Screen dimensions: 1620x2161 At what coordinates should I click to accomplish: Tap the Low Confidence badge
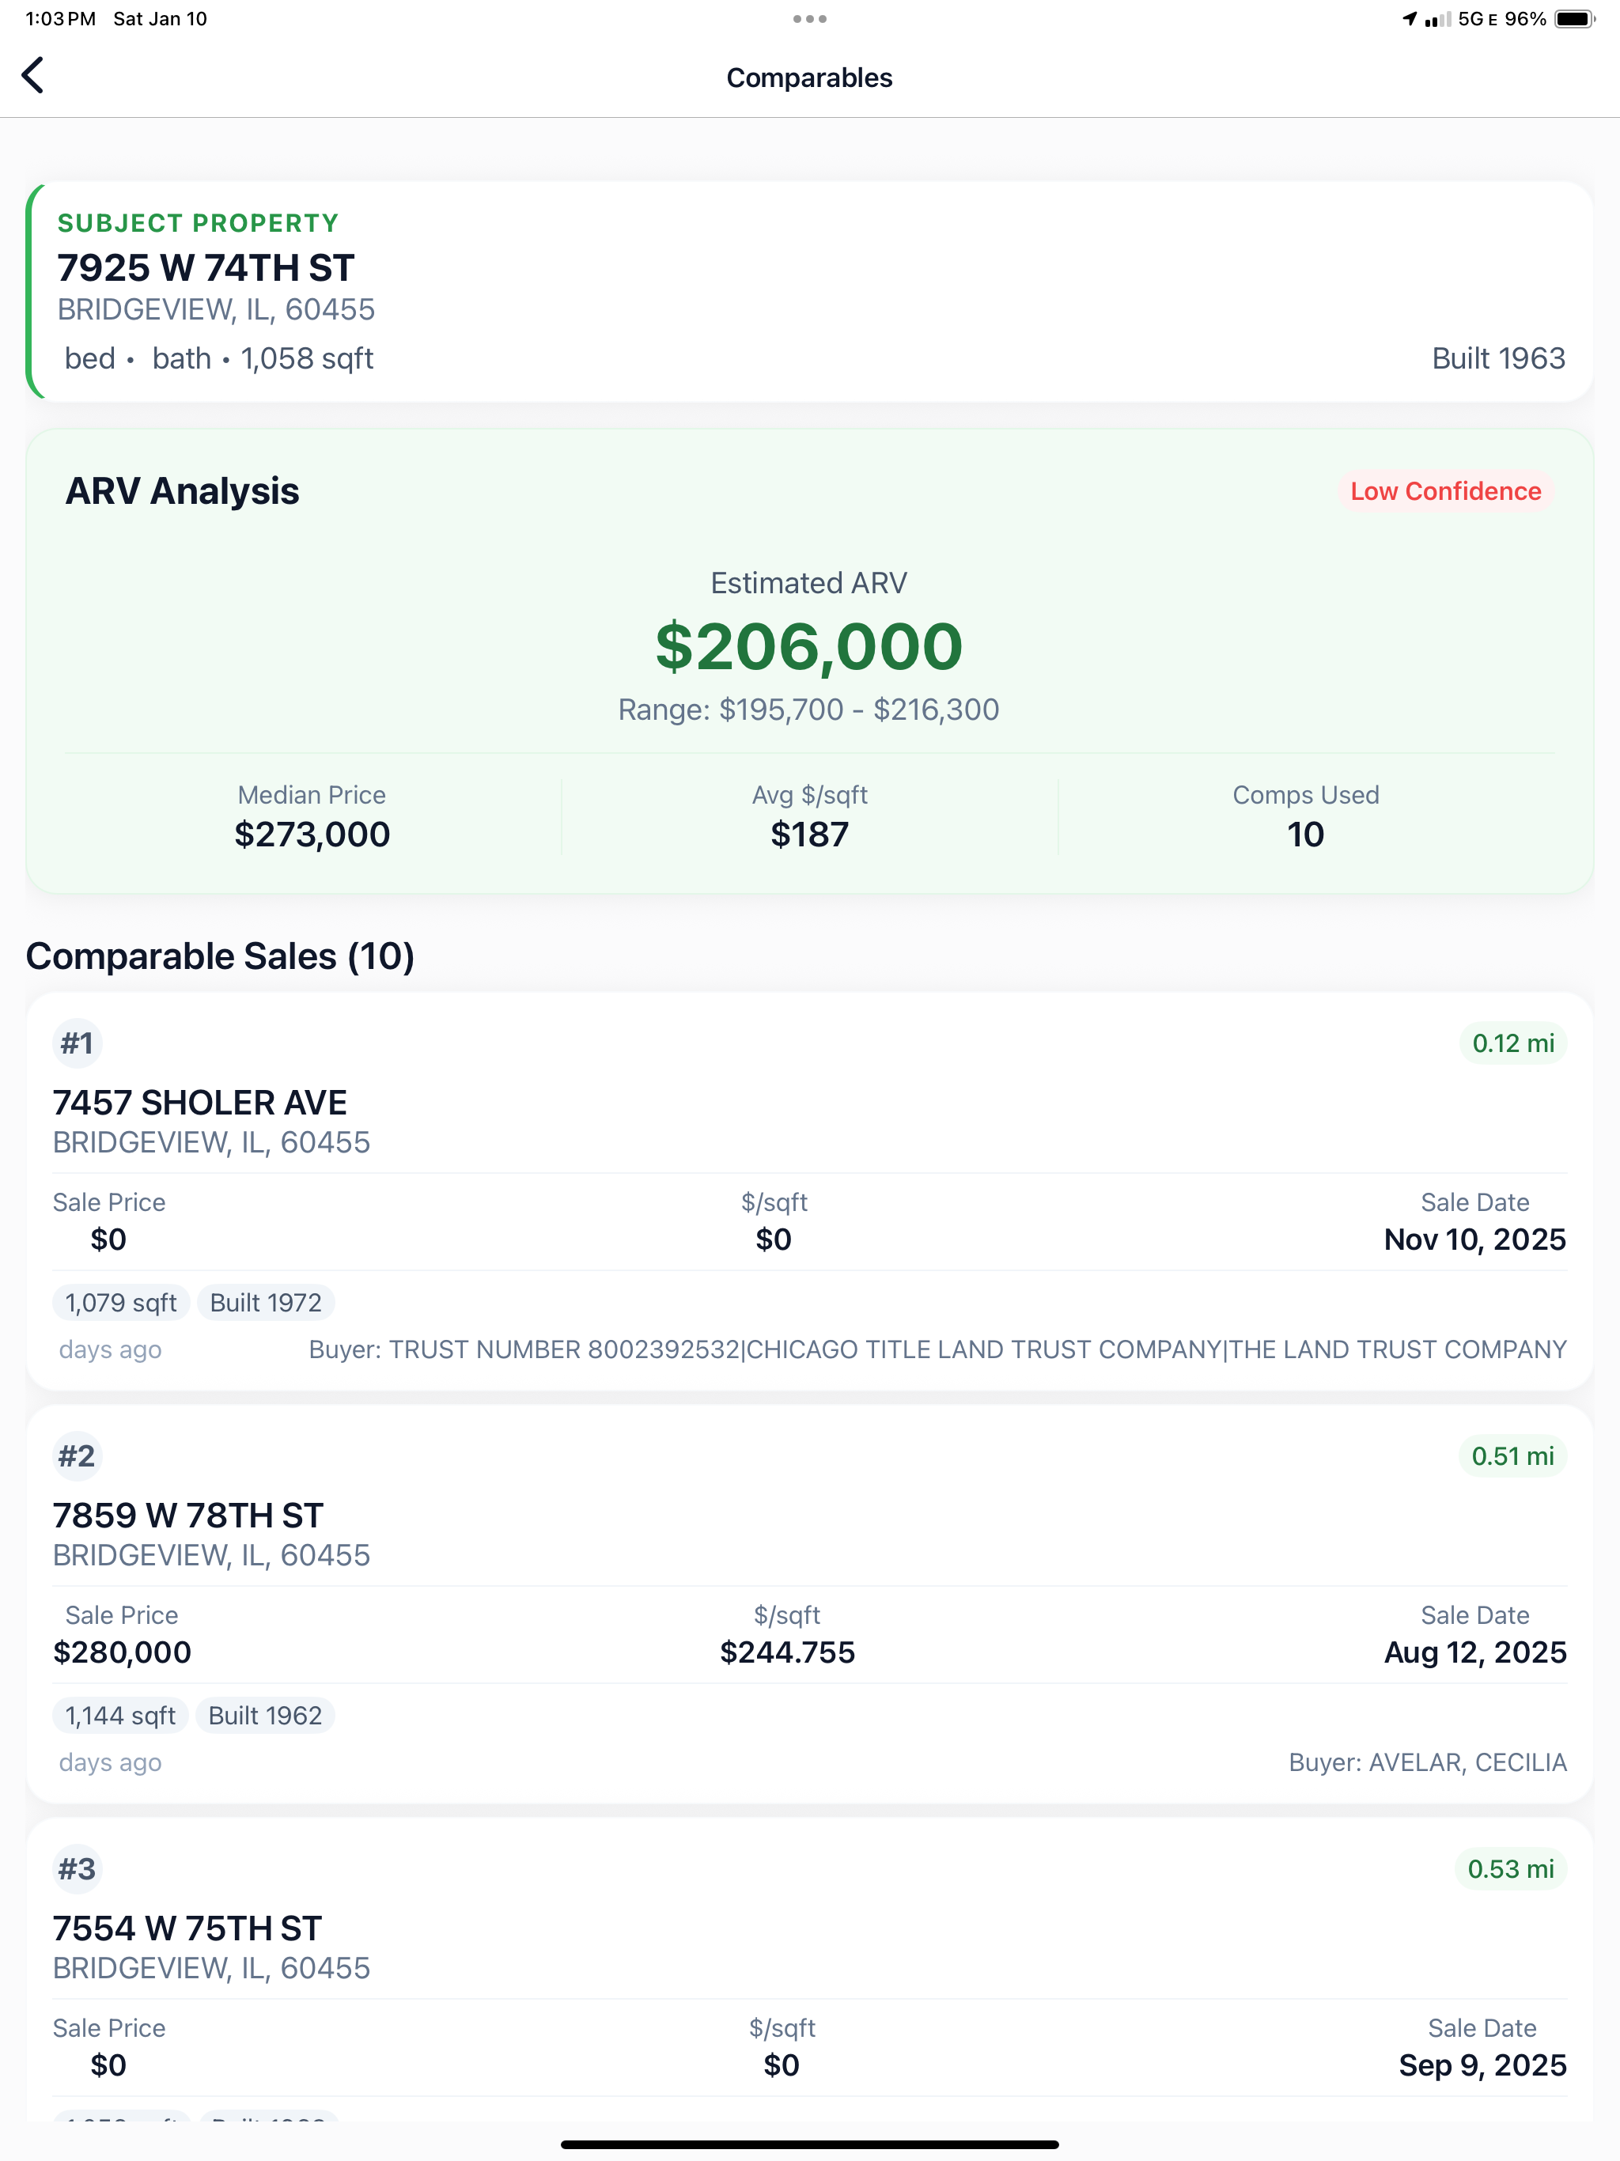[1445, 491]
